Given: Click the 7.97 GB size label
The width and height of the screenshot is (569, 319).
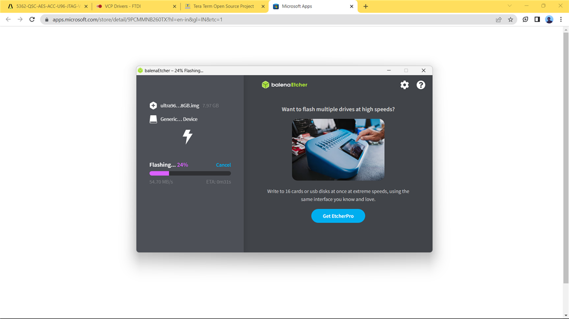Looking at the screenshot, I should (210, 106).
